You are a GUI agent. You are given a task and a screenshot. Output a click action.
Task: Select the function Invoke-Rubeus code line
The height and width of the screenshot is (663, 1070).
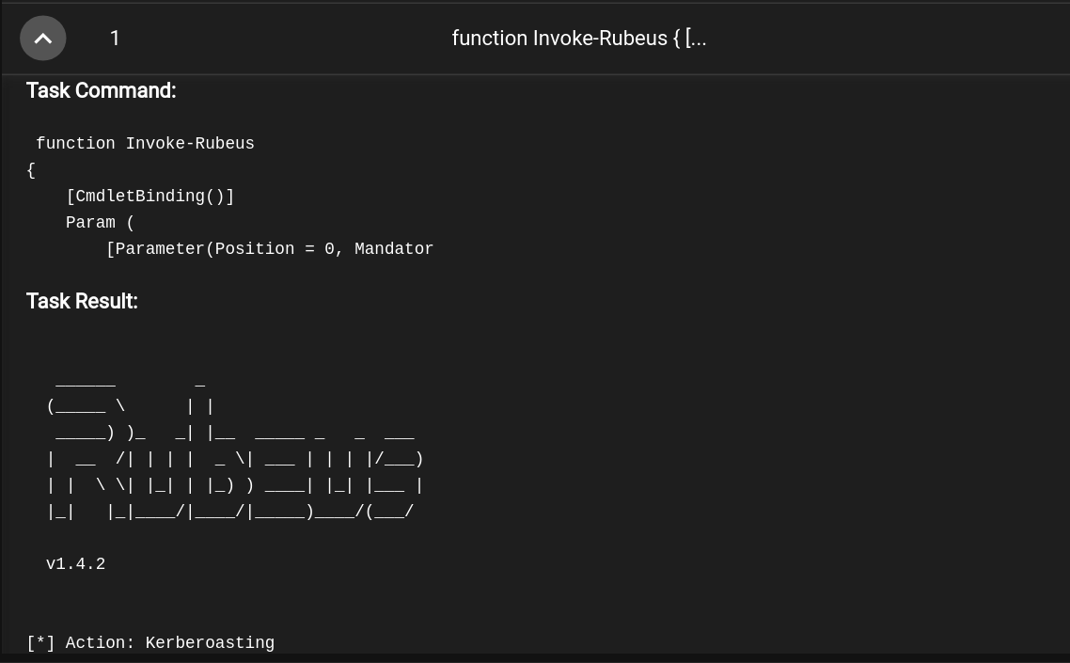[x=145, y=143]
